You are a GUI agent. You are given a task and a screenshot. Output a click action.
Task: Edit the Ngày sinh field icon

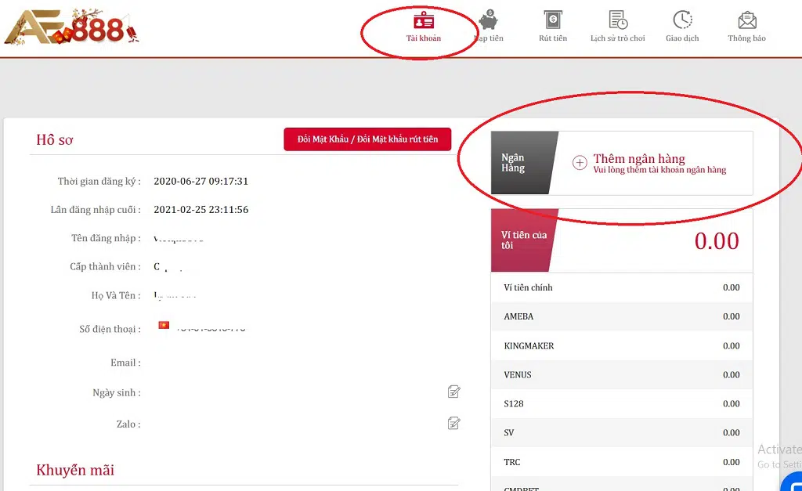point(453,392)
